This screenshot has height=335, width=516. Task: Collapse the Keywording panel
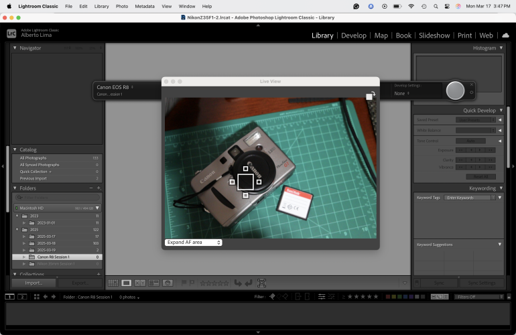pos(501,188)
